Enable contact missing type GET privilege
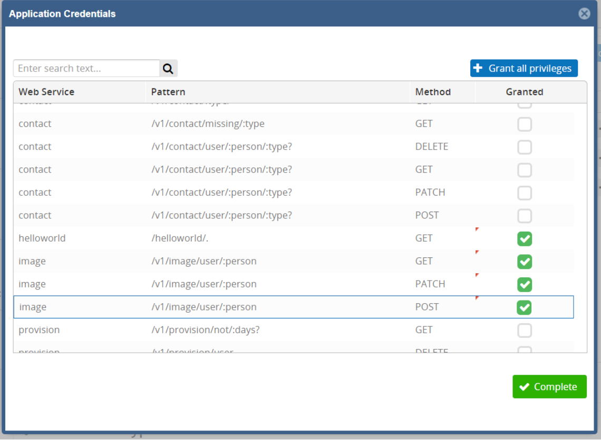Screen dimensions: 601x440 pyautogui.click(x=524, y=124)
